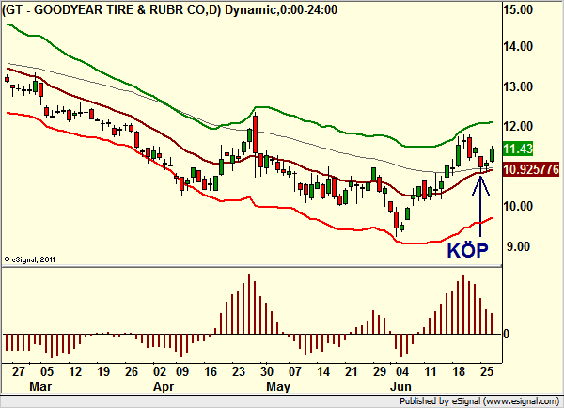Click the date label 27 on time axis
Screen dimensions: 564x408
pyautogui.click(x=19, y=371)
